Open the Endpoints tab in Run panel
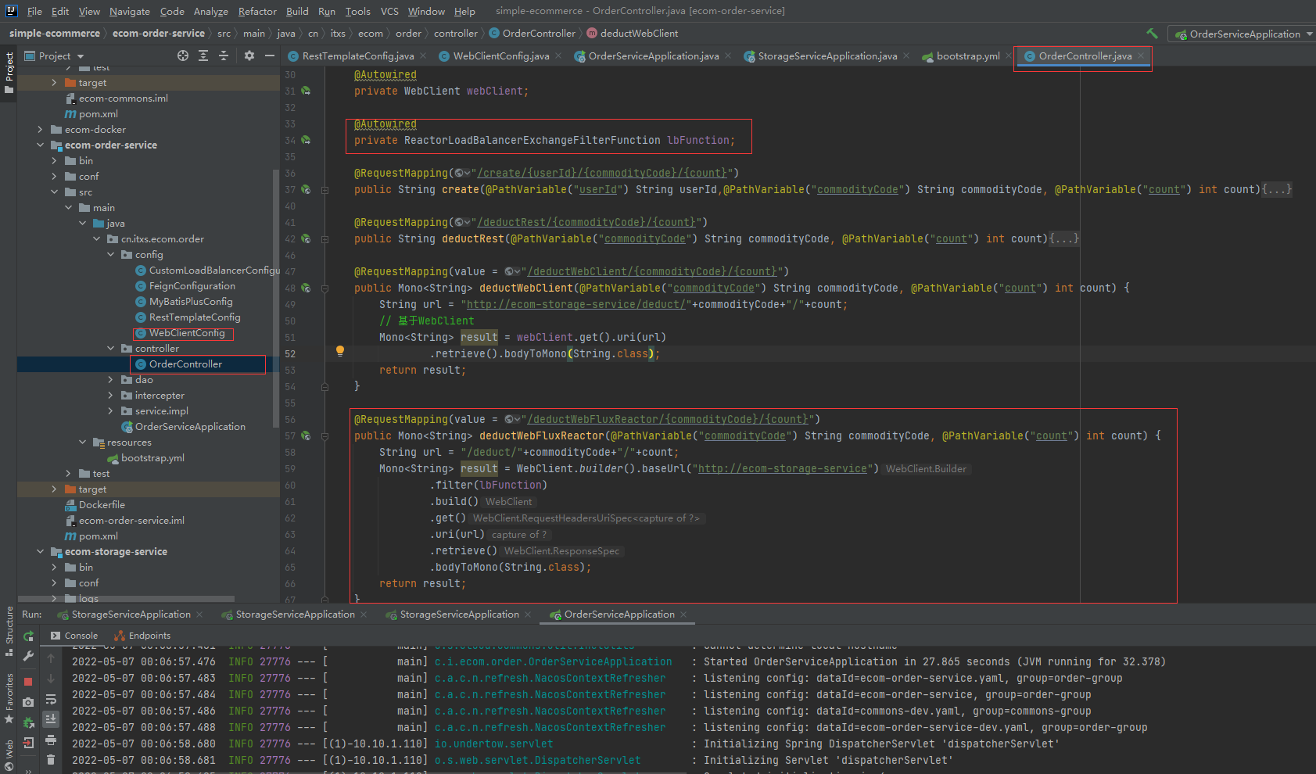 point(142,636)
